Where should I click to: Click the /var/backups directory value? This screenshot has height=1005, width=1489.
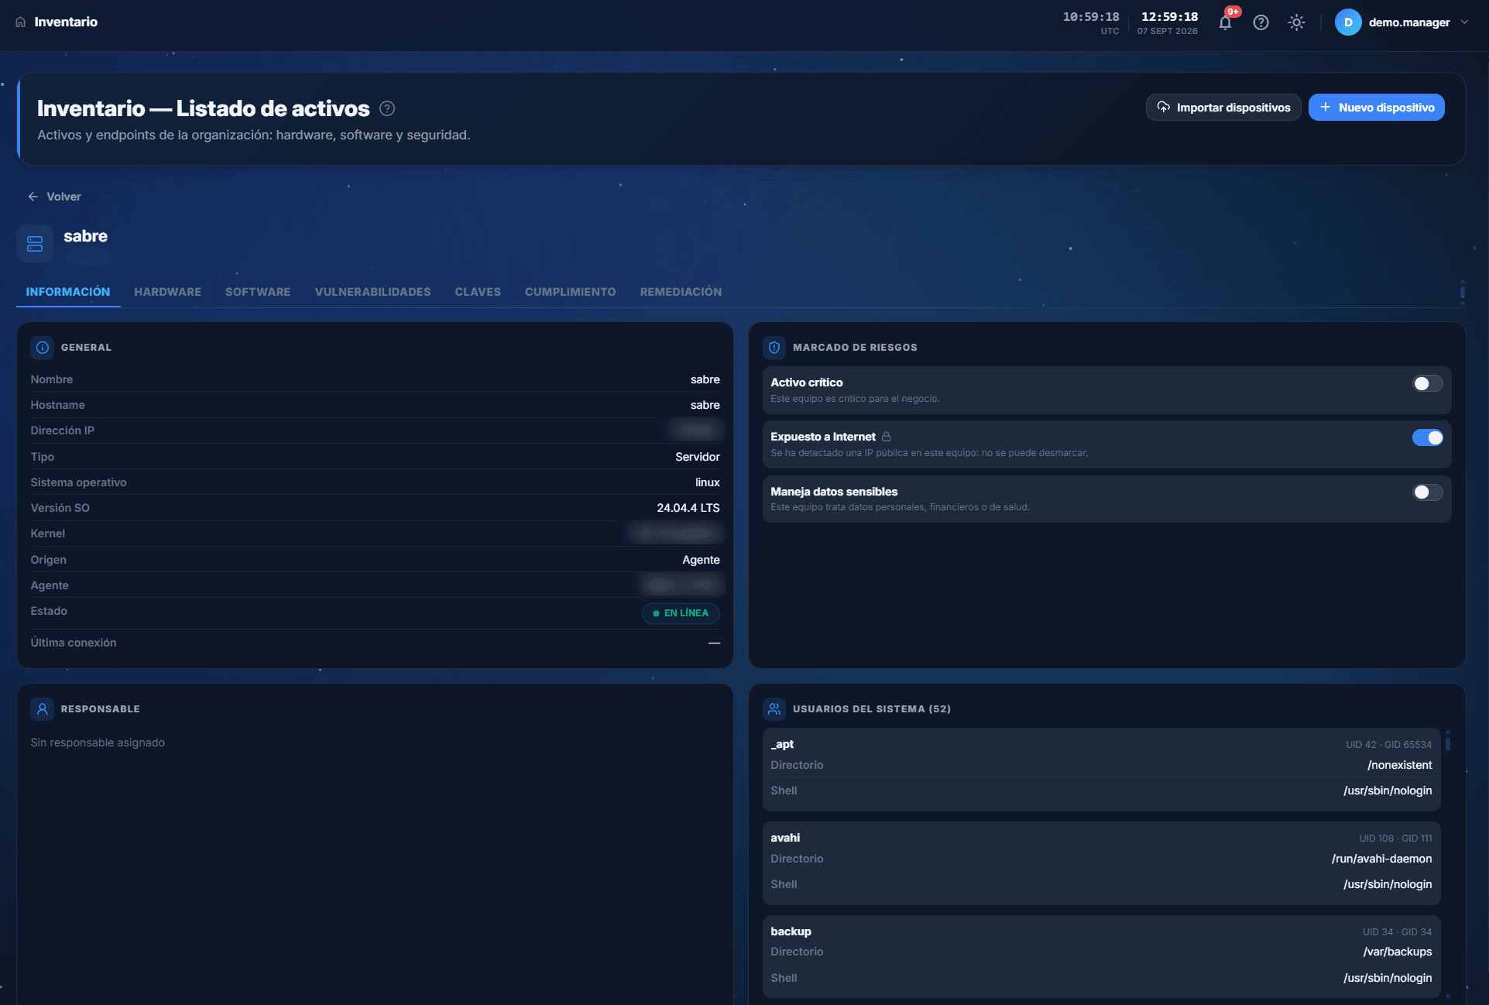coord(1397,952)
